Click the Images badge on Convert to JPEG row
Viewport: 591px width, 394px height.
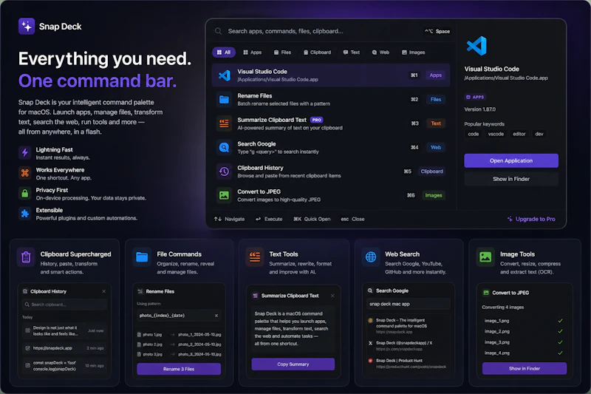tap(434, 195)
